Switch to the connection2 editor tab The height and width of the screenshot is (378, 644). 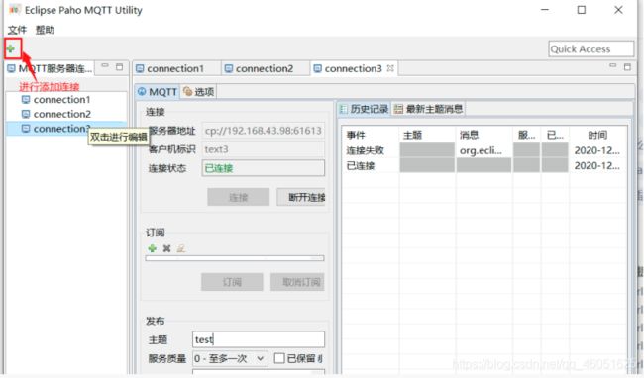point(265,68)
